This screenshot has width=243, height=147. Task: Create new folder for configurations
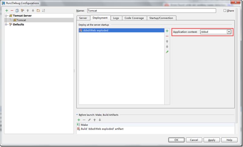[38, 11]
